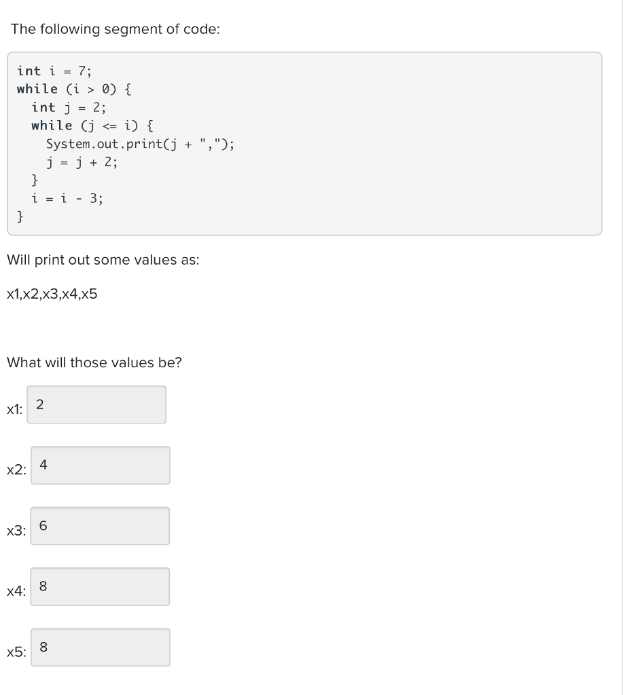Click the 'x1:' field label
623x695 pixels.
pos(14,410)
